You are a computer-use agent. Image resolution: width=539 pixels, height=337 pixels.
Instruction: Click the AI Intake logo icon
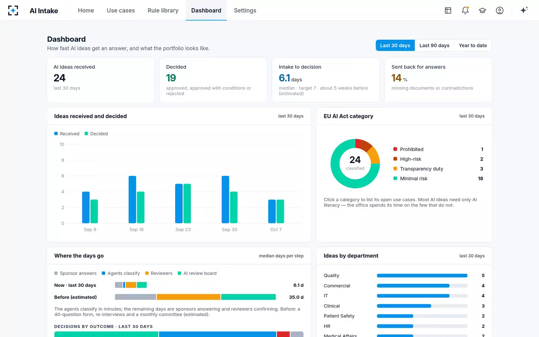pyautogui.click(x=13, y=10)
